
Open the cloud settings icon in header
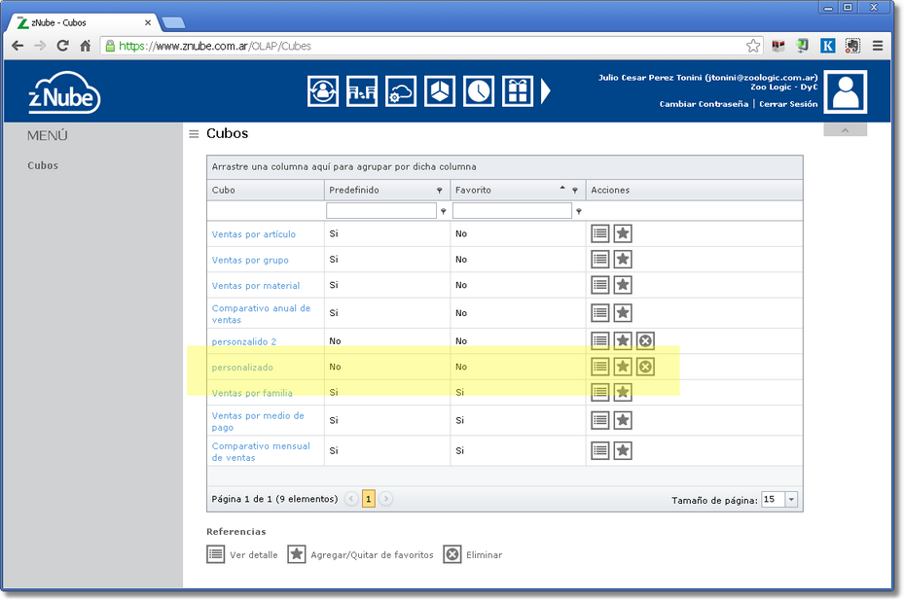[x=401, y=91]
